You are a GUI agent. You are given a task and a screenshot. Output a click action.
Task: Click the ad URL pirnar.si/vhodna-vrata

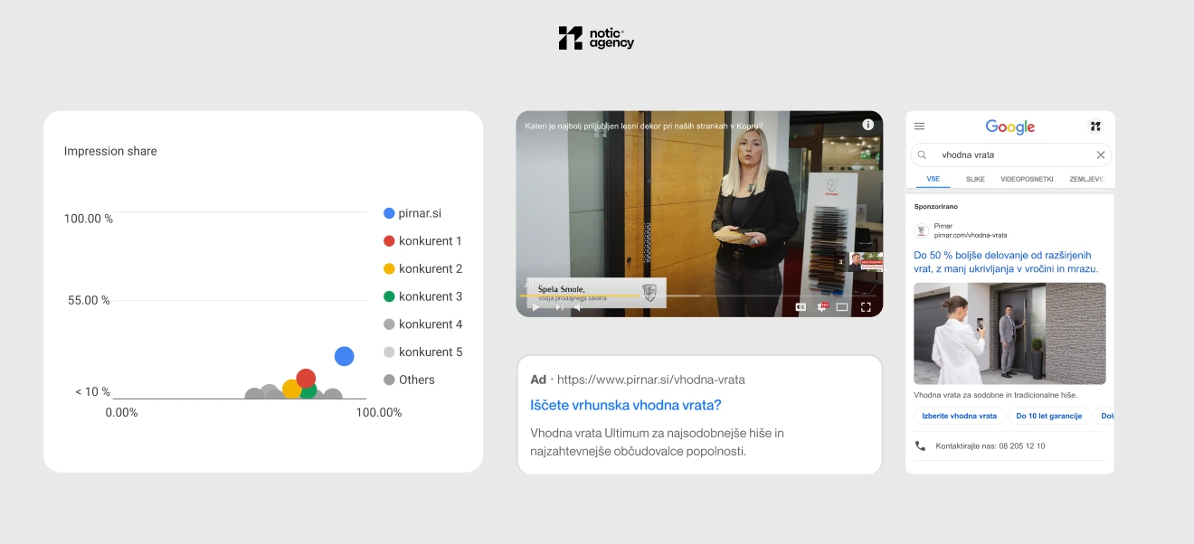coord(651,380)
